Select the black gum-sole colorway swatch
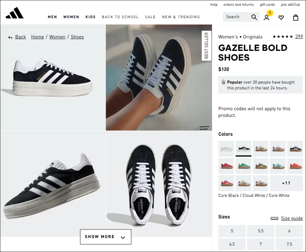This screenshot has height=252, width=306. 295,149
